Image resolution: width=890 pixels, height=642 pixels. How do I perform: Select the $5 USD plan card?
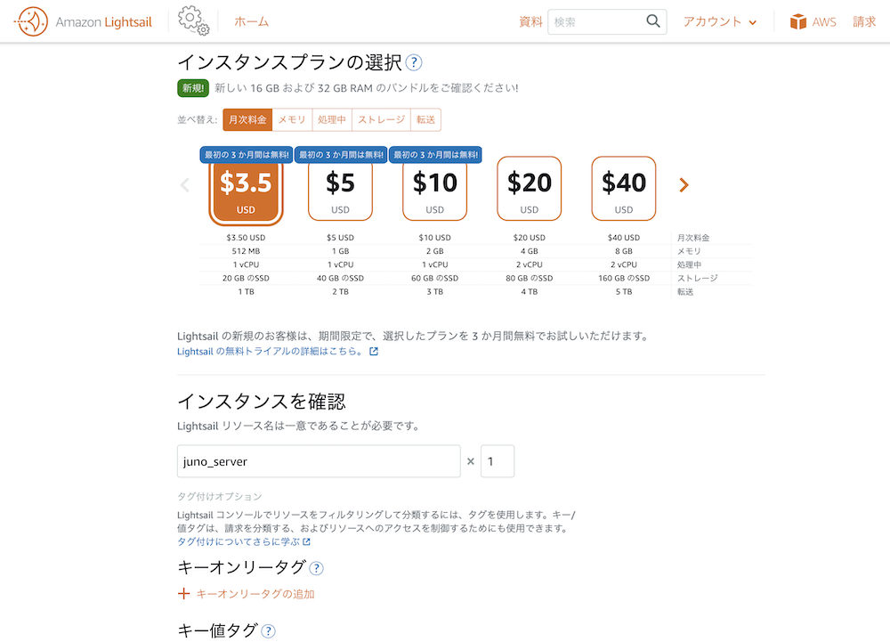341,191
